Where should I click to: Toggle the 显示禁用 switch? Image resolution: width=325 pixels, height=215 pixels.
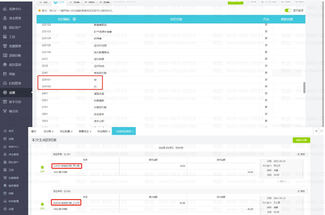coord(288,10)
